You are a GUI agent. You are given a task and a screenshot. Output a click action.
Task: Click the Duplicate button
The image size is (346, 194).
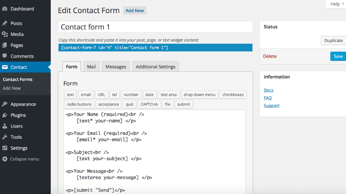click(x=333, y=41)
